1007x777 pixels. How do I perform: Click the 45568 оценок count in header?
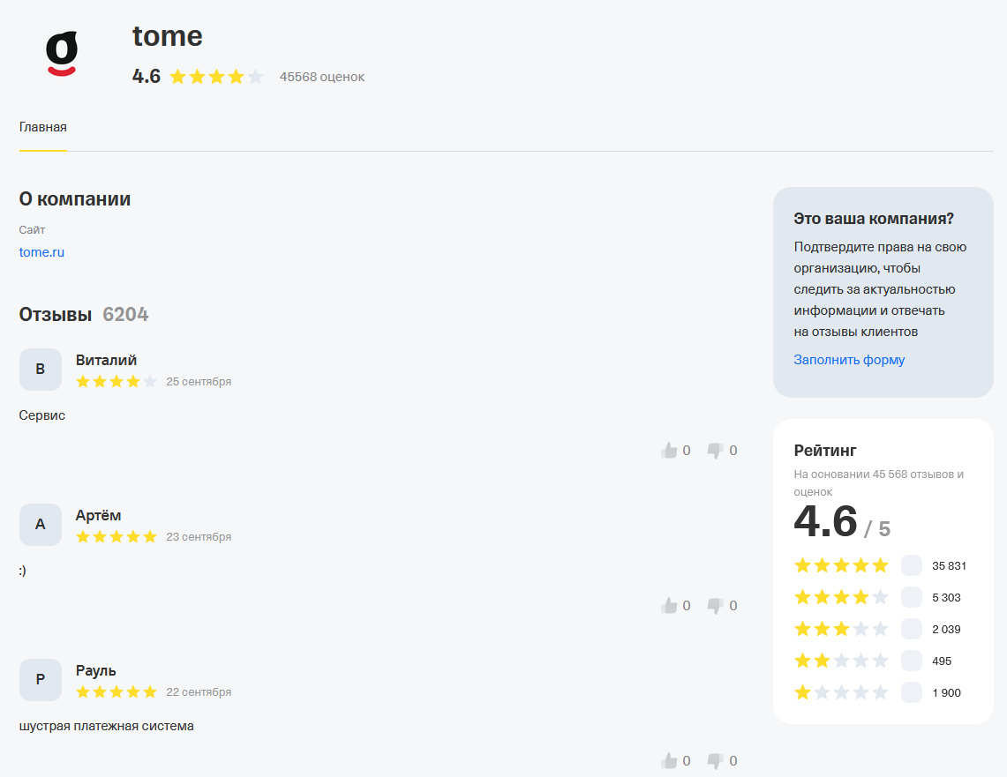coord(322,77)
